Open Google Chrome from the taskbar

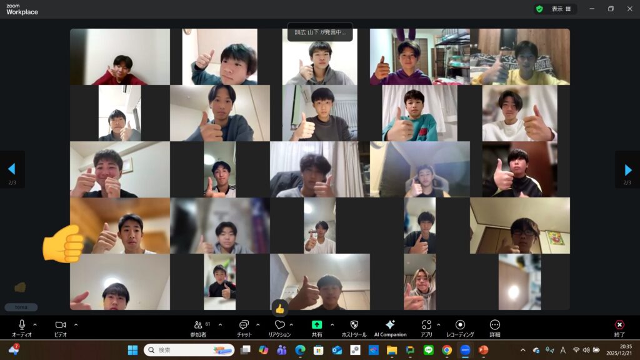click(x=447, y=350)
